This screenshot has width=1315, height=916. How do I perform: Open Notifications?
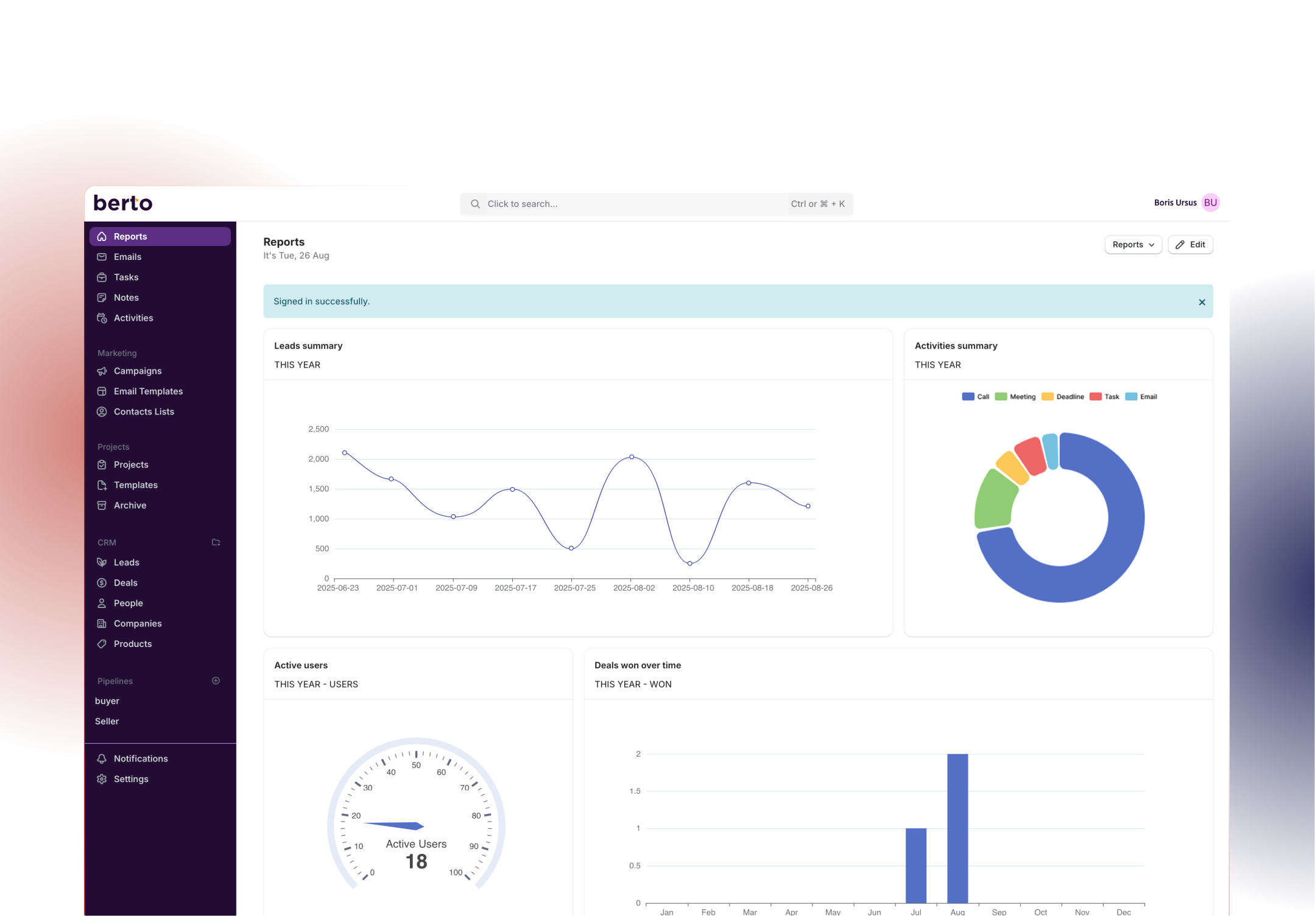point(141,758)
